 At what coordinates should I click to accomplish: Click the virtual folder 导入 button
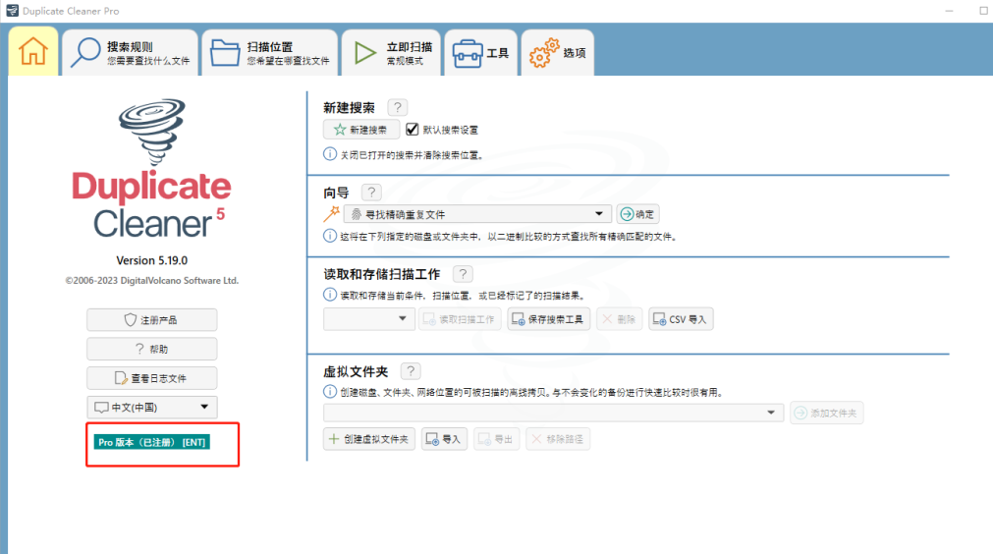[x=444, y=439]
